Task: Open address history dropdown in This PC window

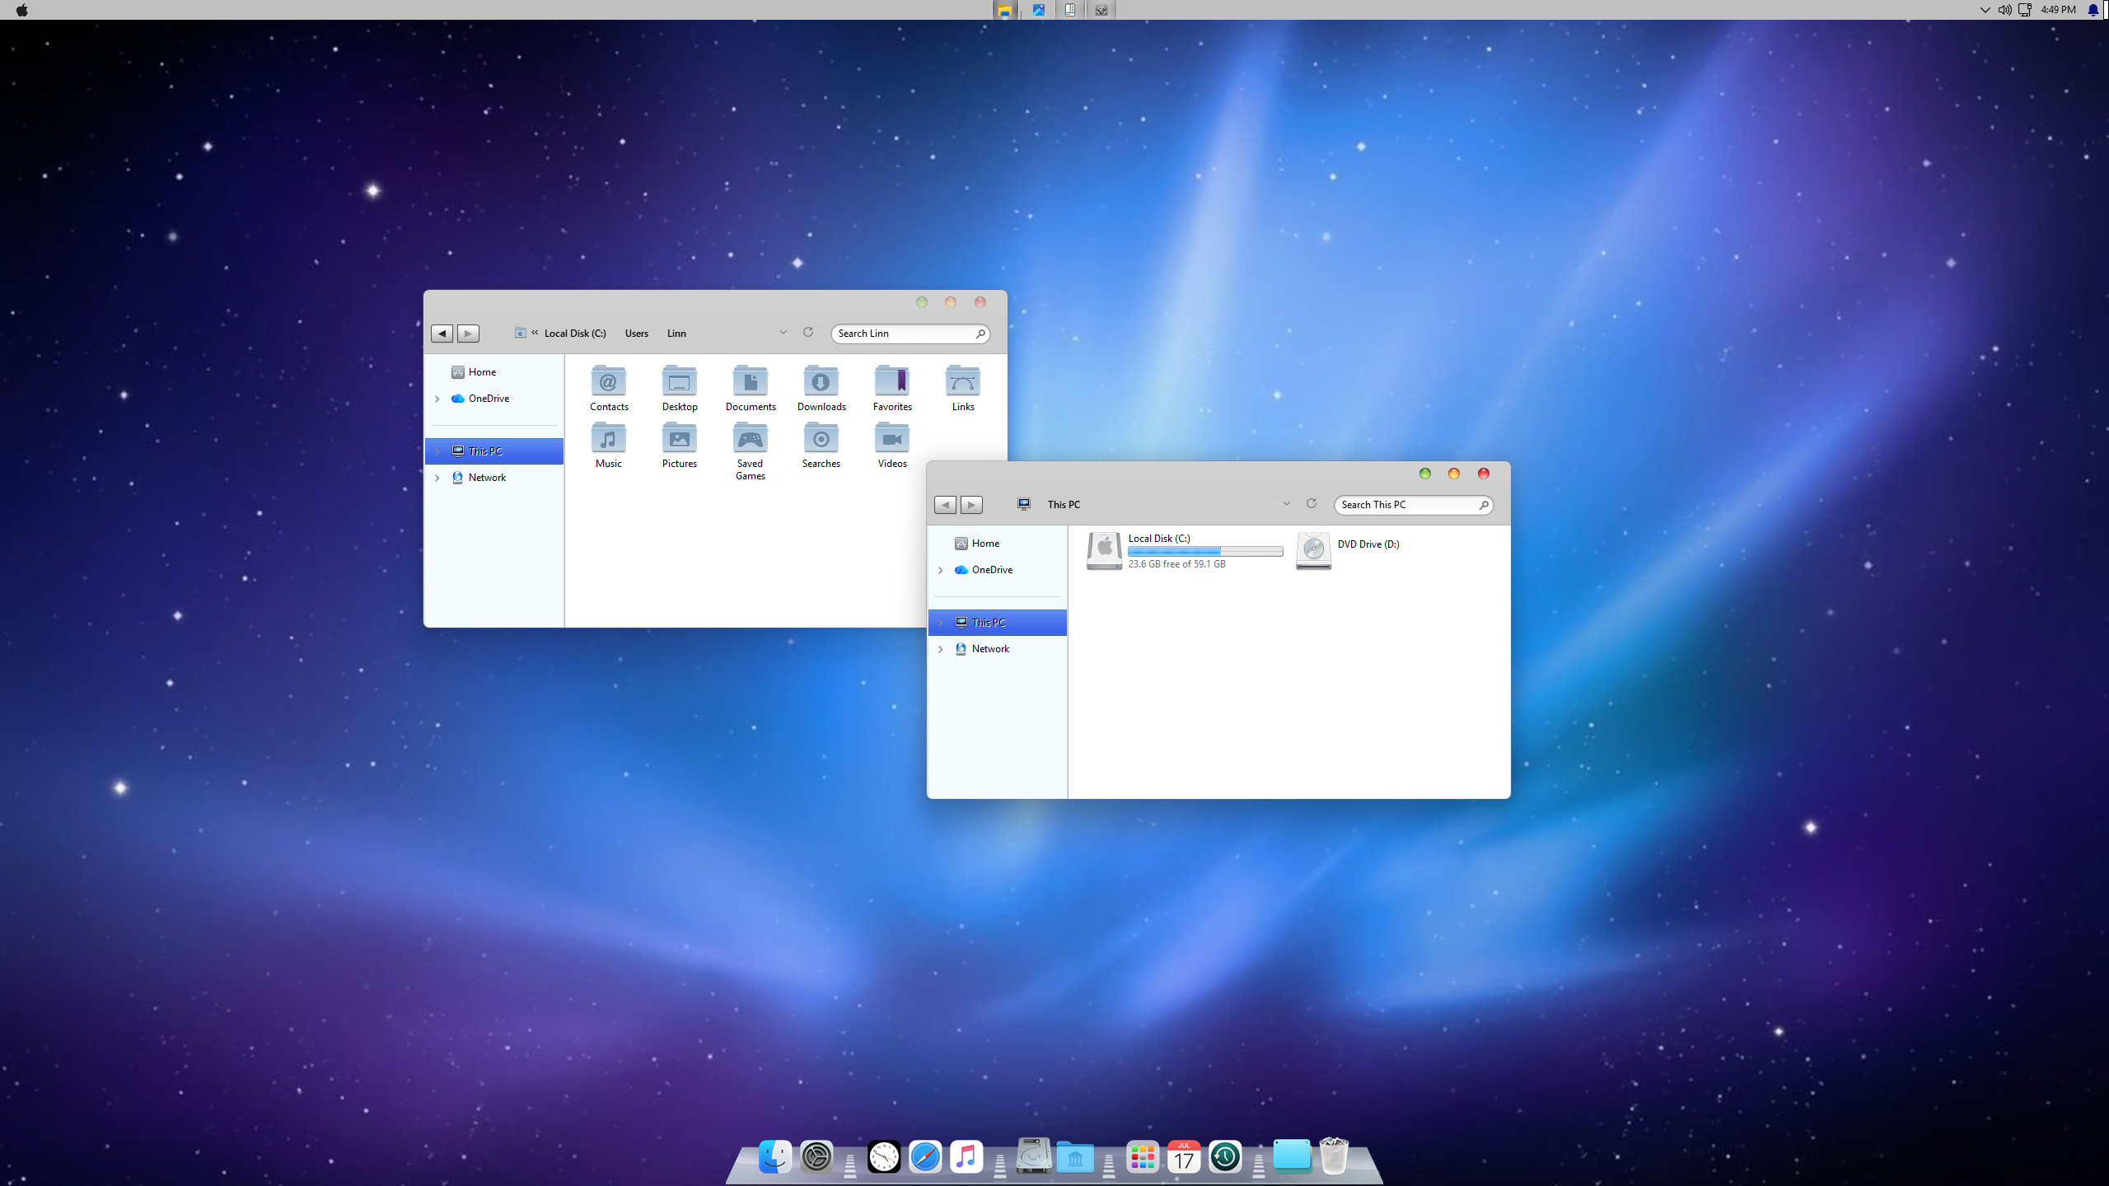Action: tap(1286, 503)
